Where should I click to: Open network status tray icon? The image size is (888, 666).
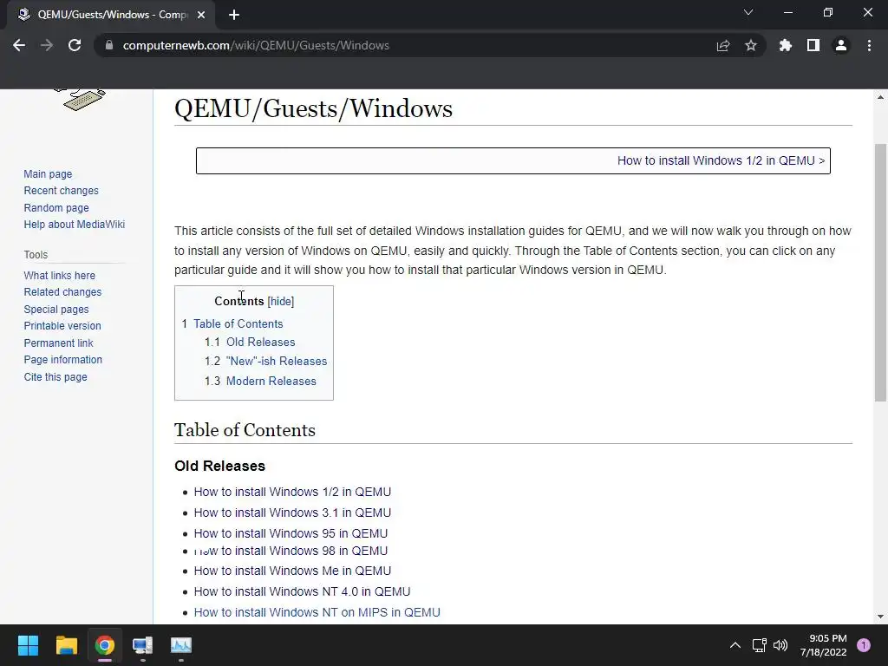coord(759,645)
